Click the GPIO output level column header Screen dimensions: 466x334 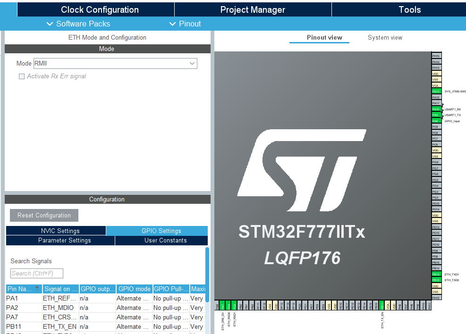(98, 289)
